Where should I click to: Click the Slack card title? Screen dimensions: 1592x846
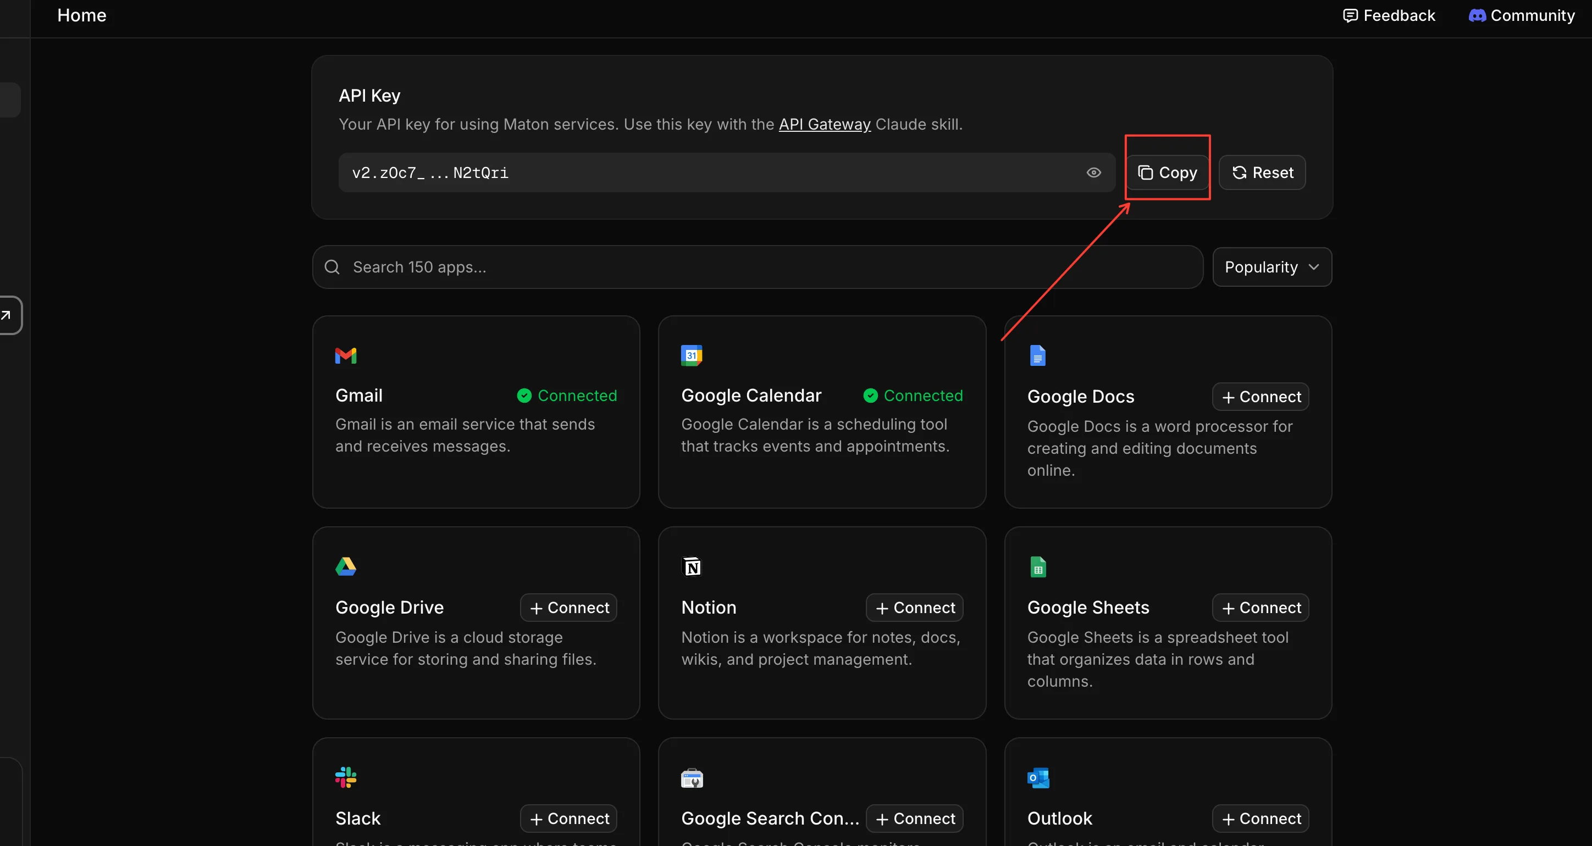[358, 818]
